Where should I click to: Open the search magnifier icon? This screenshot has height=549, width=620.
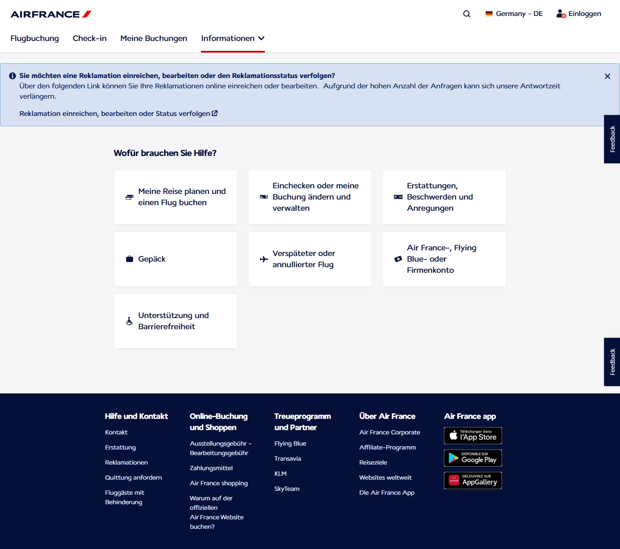click(467, 14)
